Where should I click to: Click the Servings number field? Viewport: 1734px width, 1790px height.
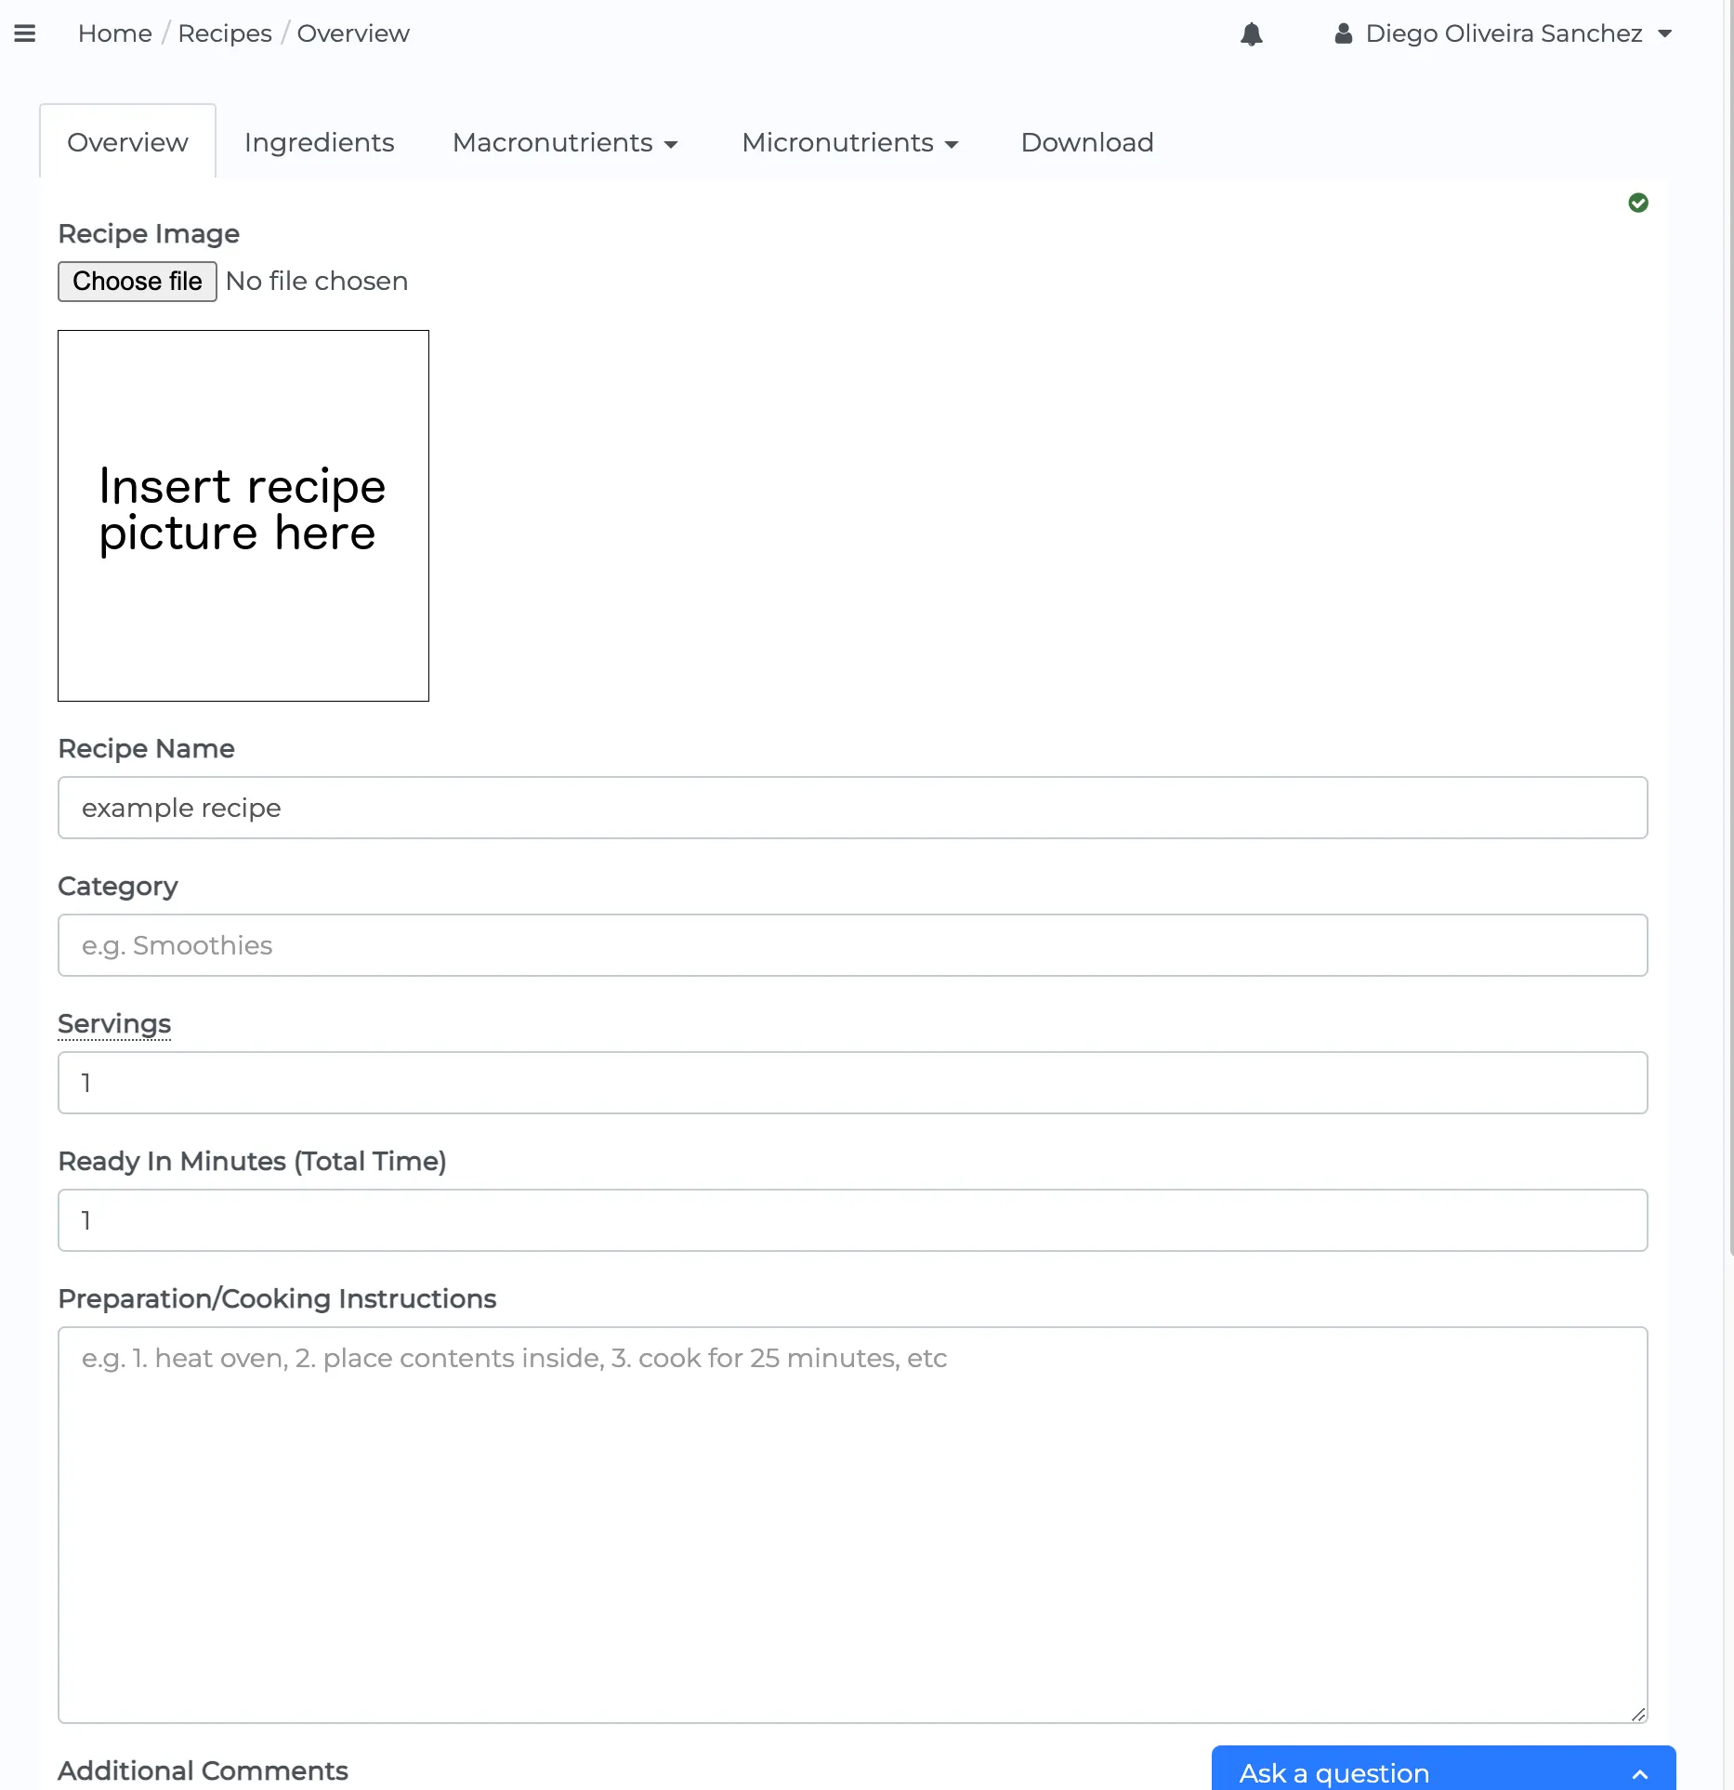point(852,1083)
